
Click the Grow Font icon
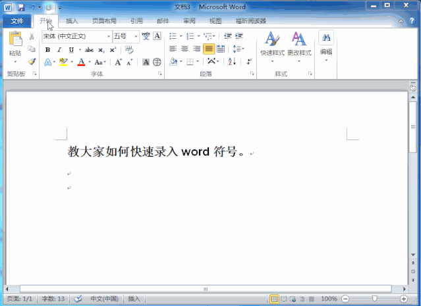pyautogui.click(x=118, y=63)
